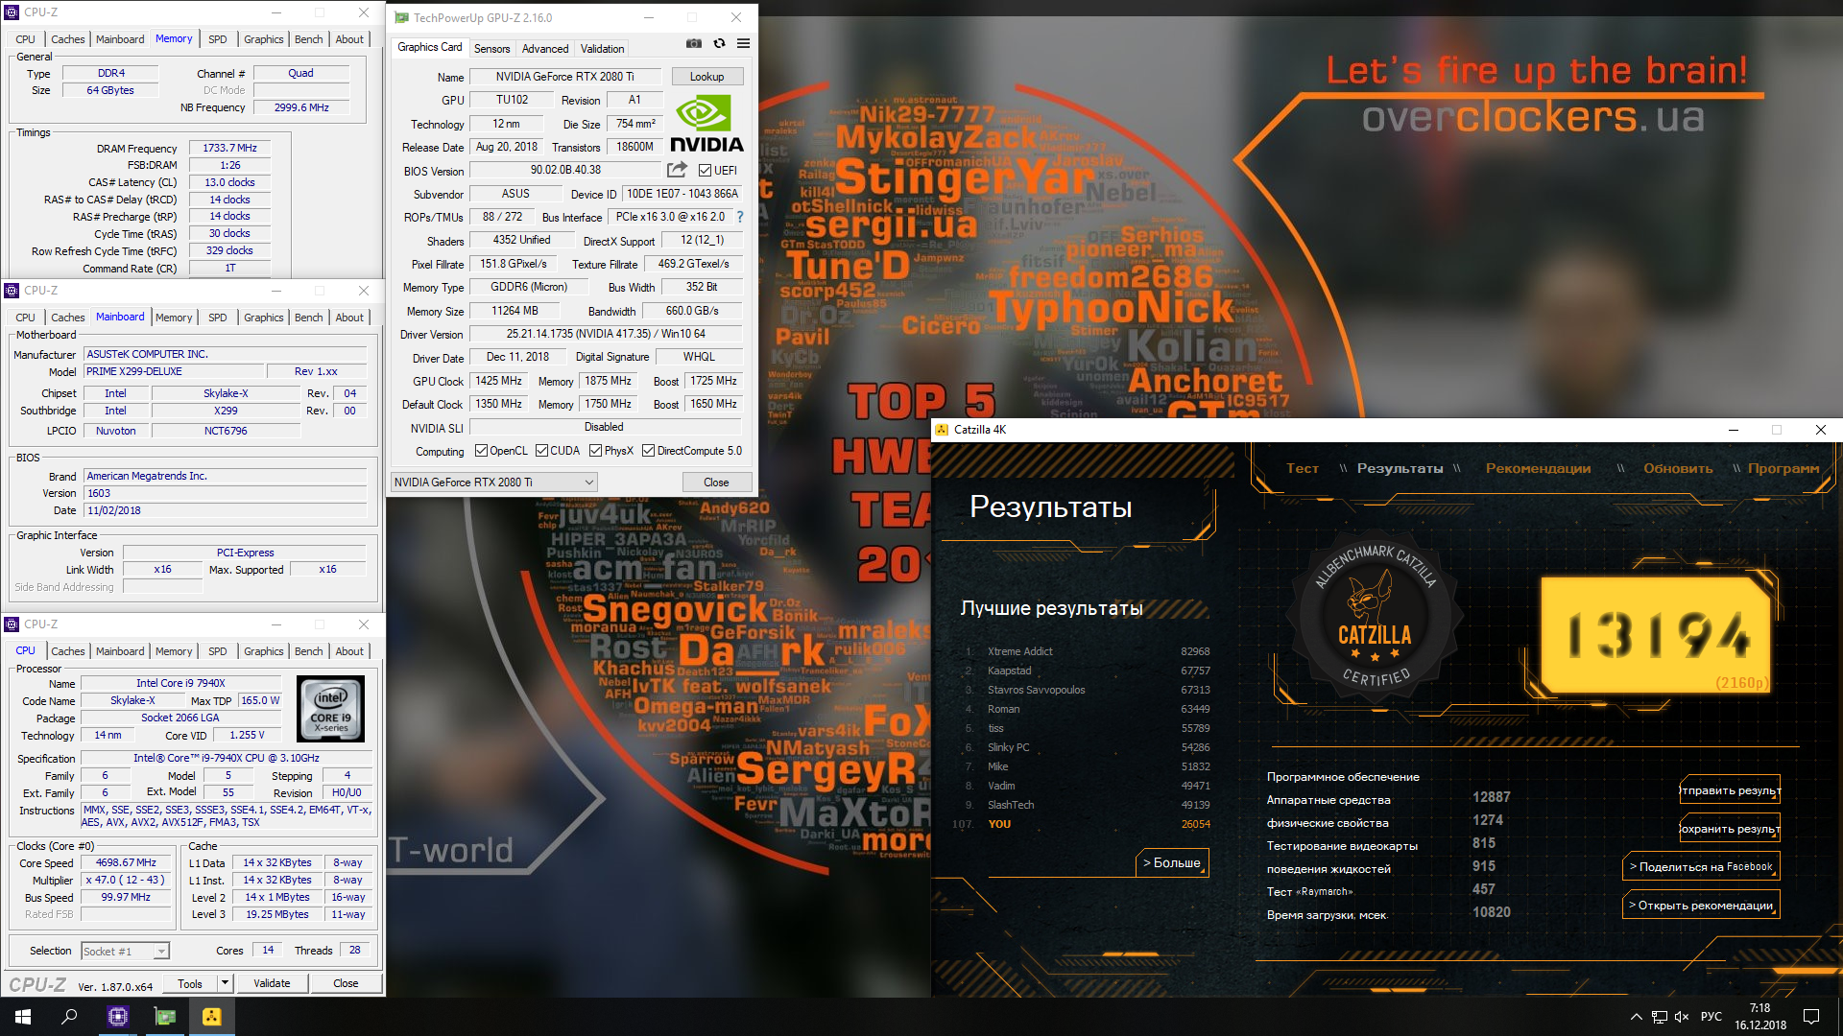The image size is (1843, 1036).
Task: Click the GPU-Z screenshot camera icon
Action: 693,43
